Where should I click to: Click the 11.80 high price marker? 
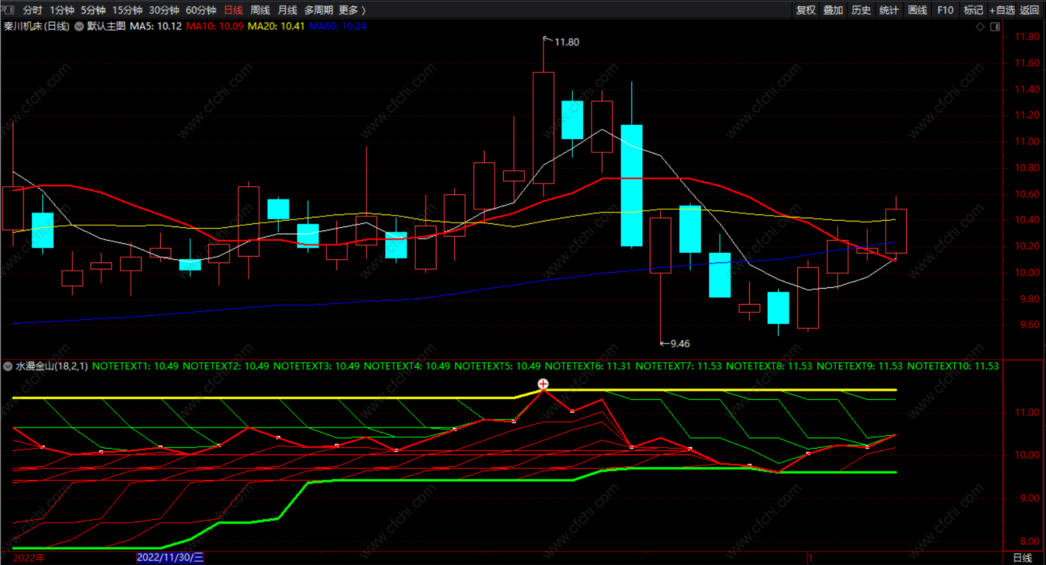(x=566, y=42)
